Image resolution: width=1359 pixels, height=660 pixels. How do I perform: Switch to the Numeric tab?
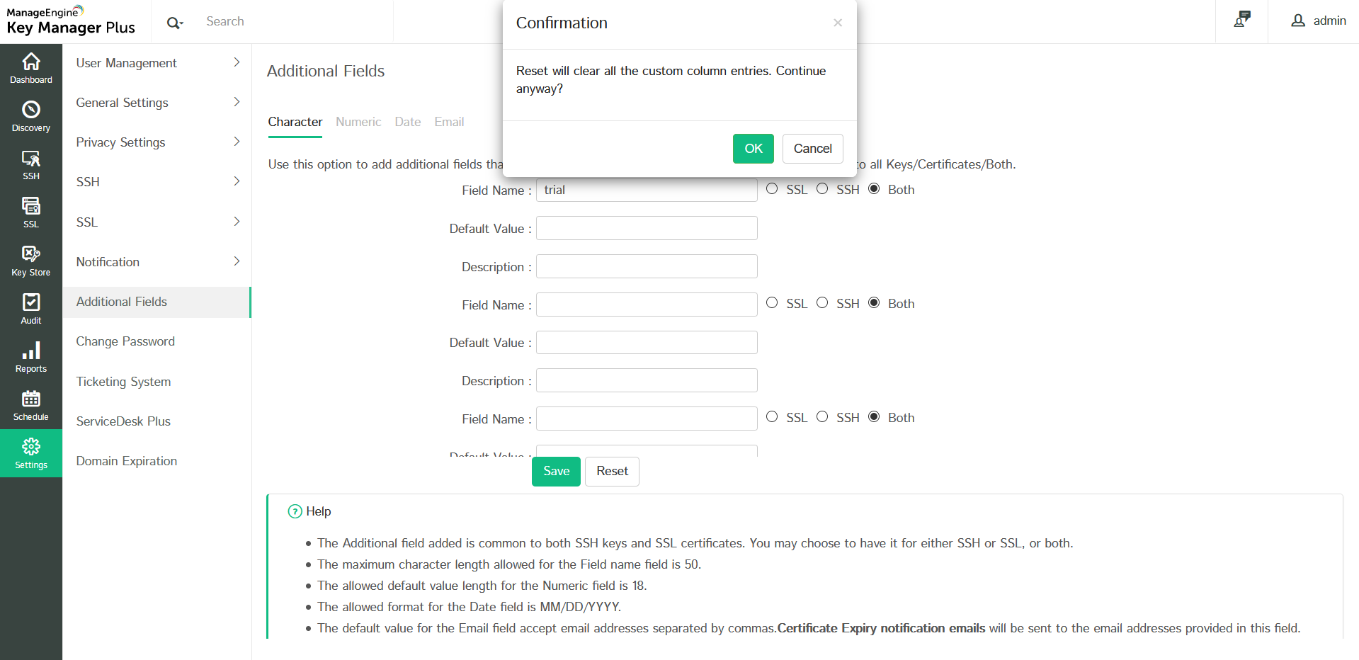point(358,122)
